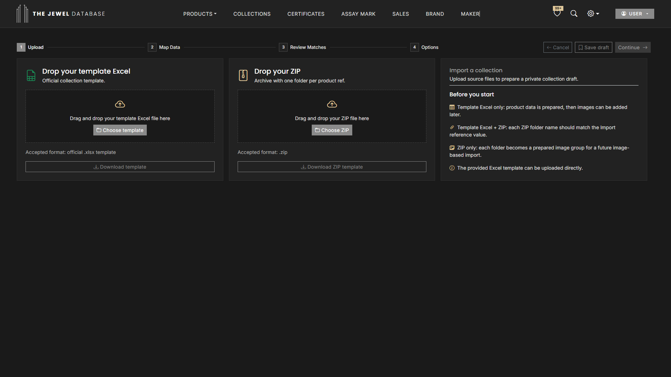The height and width of the screenshot is (377, 671).
Task: Click the table icon beside Template Excel only
Action: pos(452,108)
